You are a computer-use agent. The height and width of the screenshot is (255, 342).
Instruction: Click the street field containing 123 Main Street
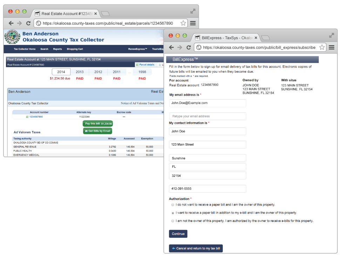(207, 145)
